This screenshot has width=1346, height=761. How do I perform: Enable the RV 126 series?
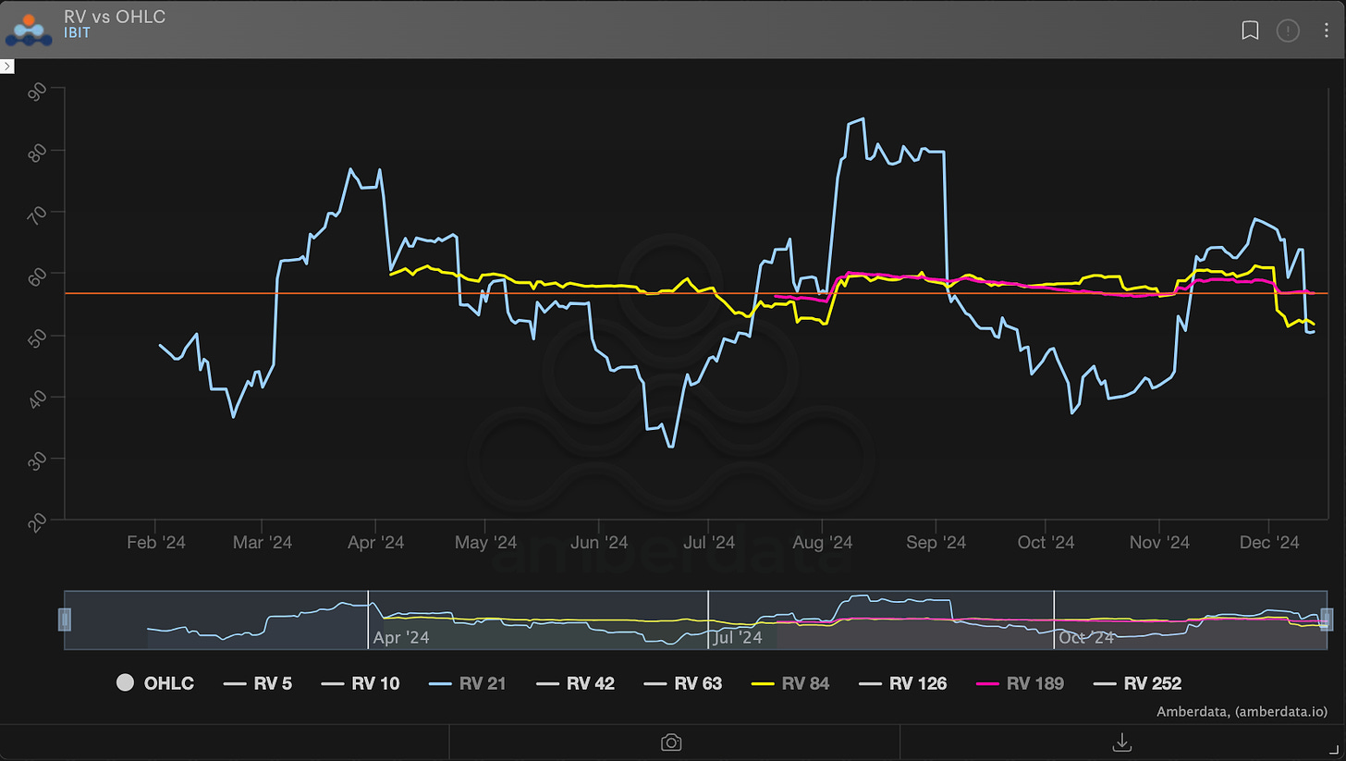[901, 683]
